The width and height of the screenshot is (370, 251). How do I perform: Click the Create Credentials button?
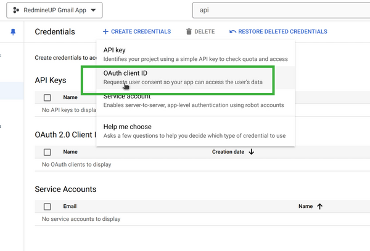138,31
